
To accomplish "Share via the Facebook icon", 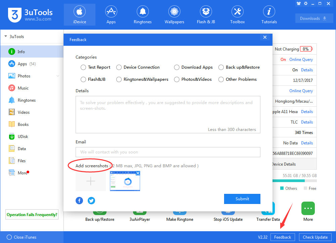I will 79,201.
